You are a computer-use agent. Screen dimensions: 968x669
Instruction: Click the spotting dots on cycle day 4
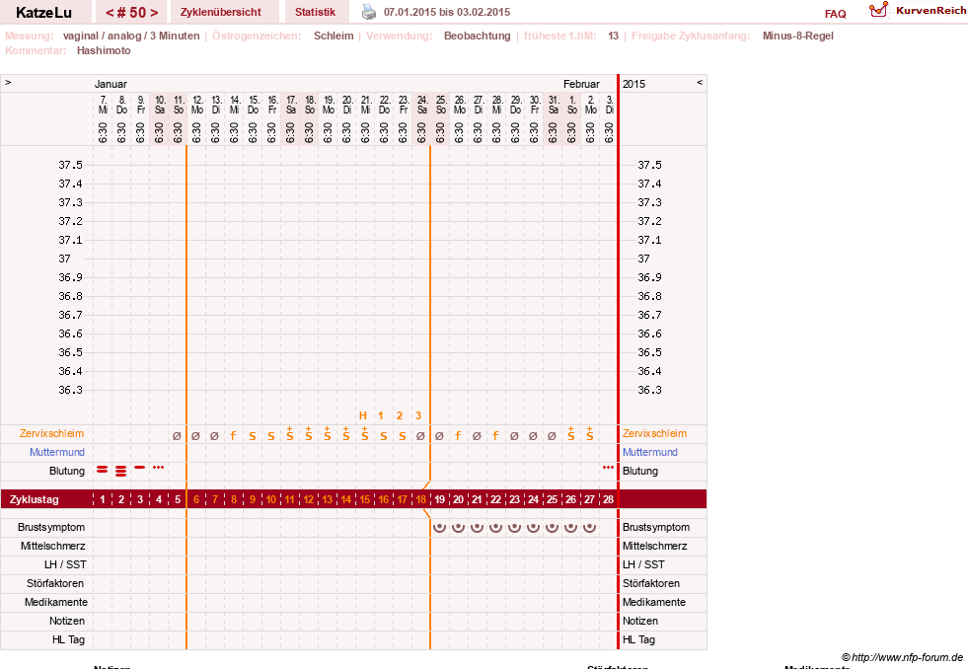pos(159,467)
